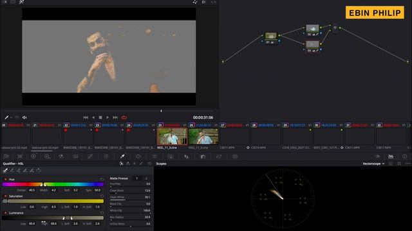
Task: Open the Color Warper palette
Action: click(106, 157)
